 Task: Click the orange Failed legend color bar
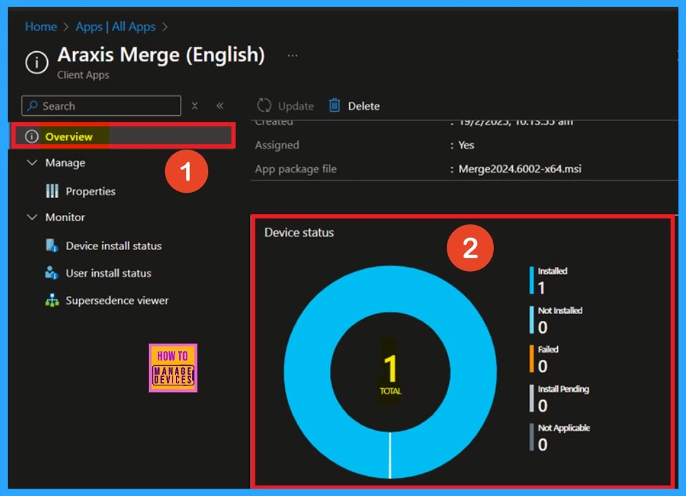point(532,359)
